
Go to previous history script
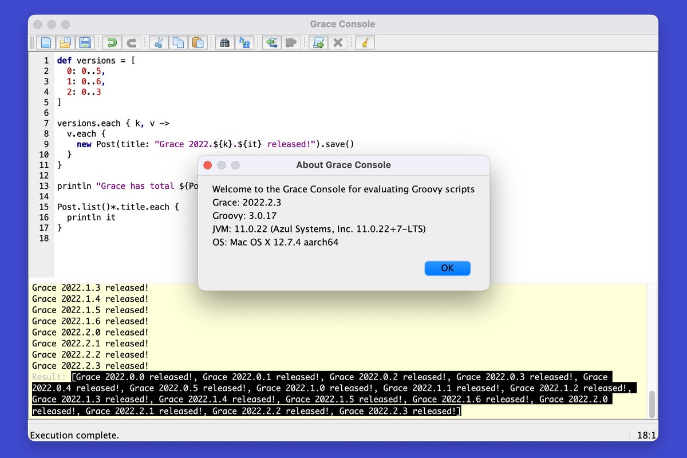272,42
